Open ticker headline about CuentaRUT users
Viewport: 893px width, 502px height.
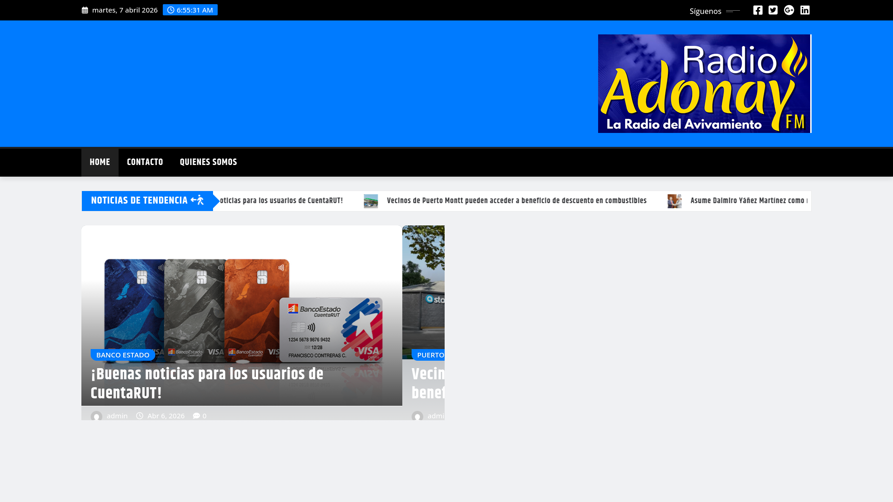pos(281,201)
